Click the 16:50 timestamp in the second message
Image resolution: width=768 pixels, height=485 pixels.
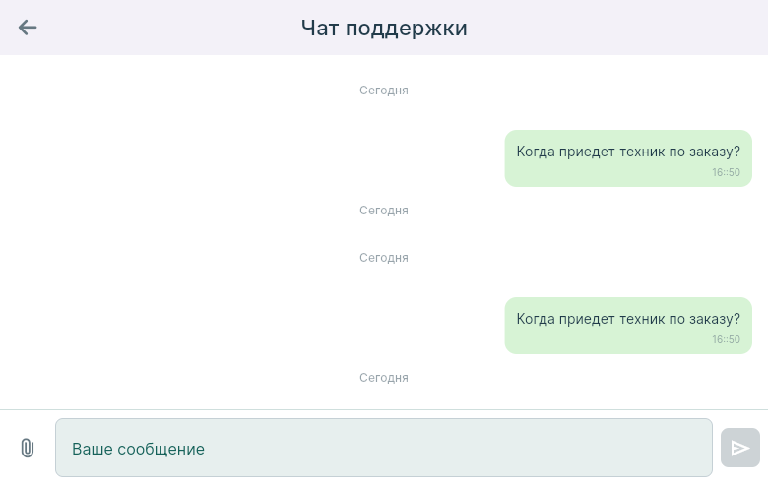726,340
